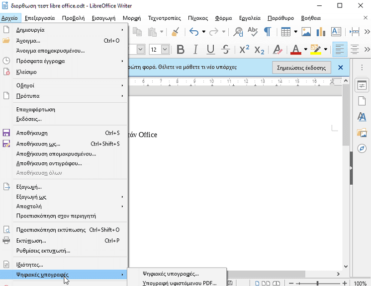The image size is (371, 286).
Task: Toggle Strikethrough formatting
Action: [x=226, y=50]
